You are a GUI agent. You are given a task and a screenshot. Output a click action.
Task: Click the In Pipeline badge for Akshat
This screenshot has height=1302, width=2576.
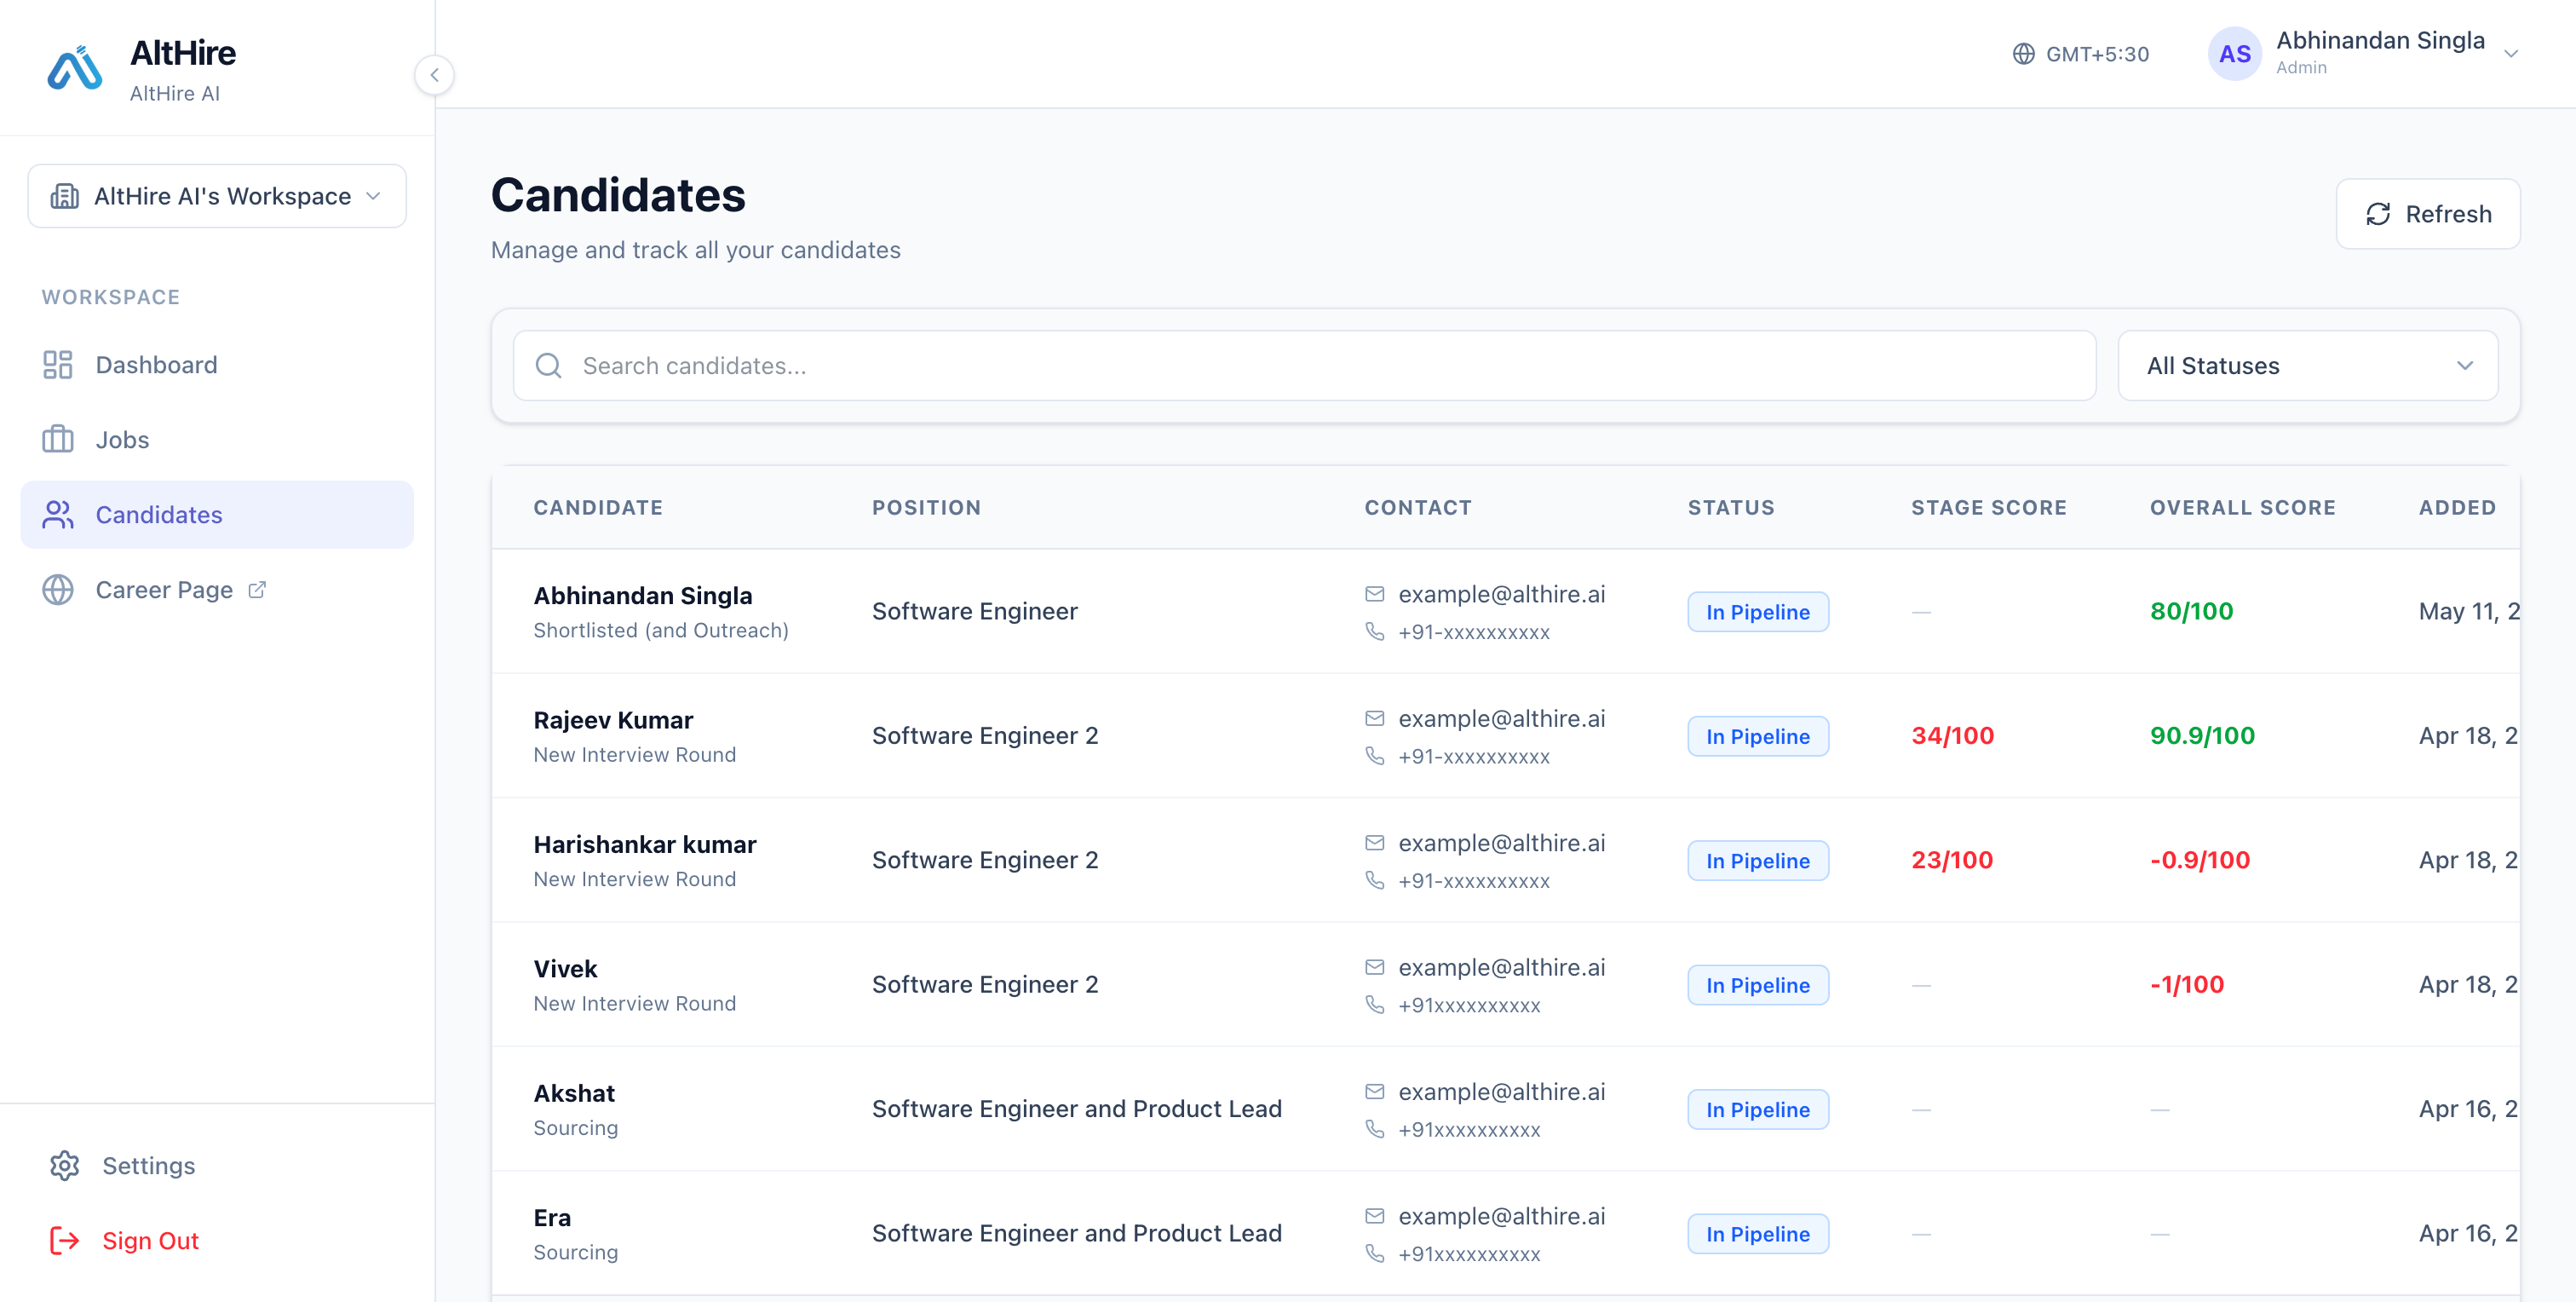click(x=1758, y=1109)
